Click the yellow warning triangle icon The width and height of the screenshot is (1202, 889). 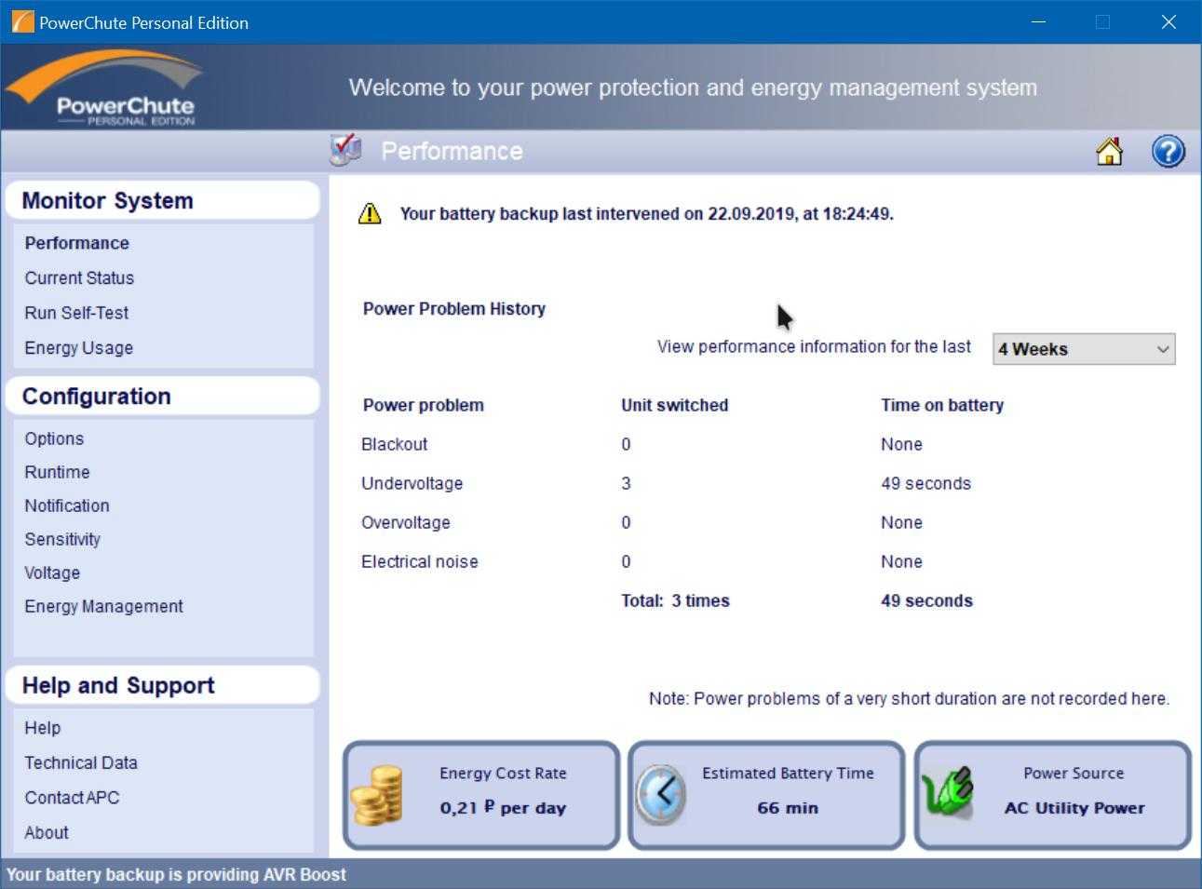click(x=370, y=214)
